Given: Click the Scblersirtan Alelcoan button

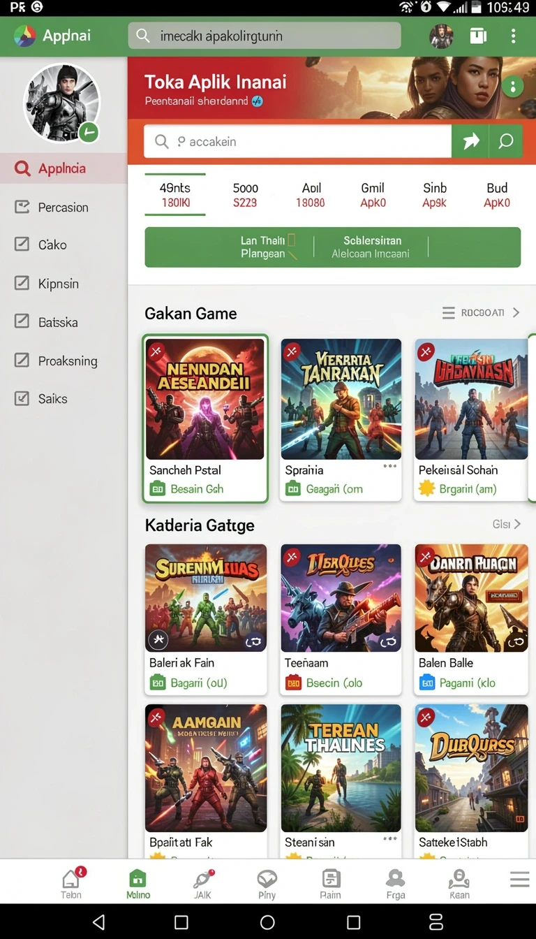Looking at the screenshot, I should coord(371,247).
